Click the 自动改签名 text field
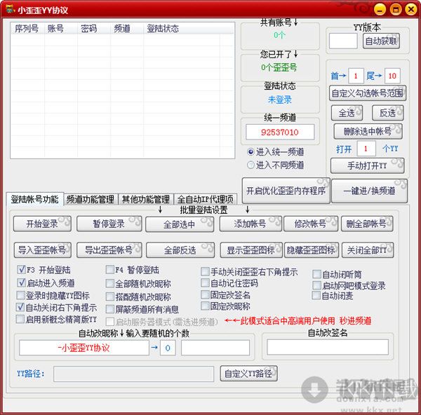Viewport: 421px width, 415px height. click(x=327, y=347)
